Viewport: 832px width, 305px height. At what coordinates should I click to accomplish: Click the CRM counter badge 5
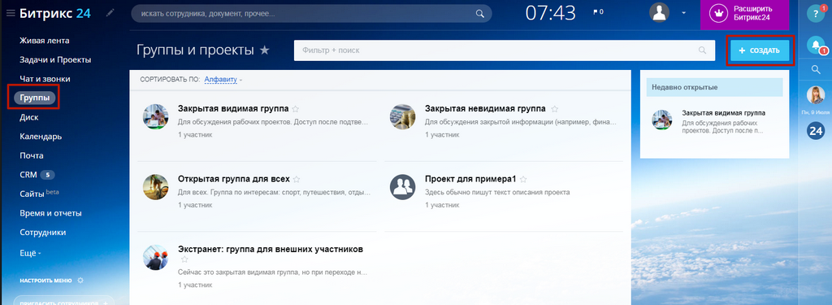47,175
